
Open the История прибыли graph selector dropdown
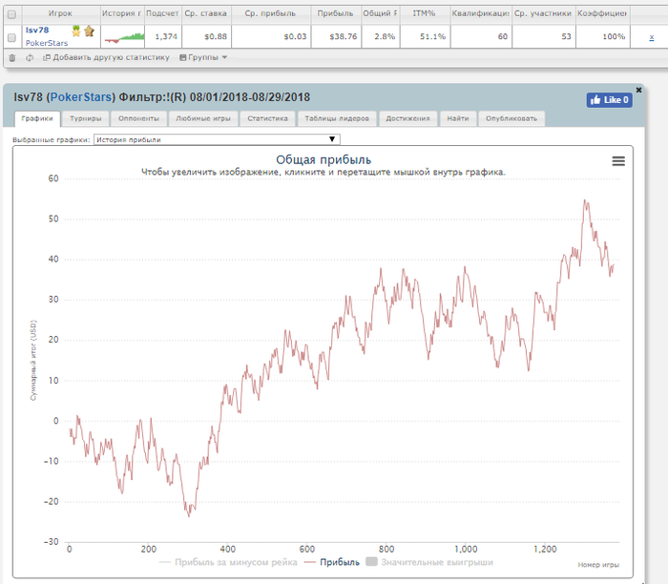217,139
